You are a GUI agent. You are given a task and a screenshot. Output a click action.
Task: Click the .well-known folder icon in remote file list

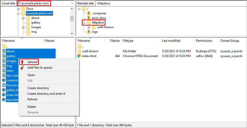79,51
